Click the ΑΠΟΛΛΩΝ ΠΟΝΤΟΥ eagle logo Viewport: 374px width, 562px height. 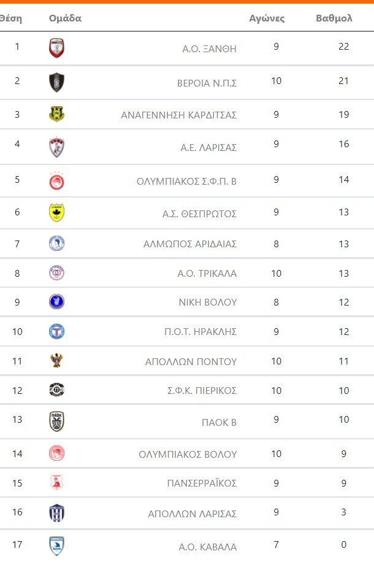[56, 361]
